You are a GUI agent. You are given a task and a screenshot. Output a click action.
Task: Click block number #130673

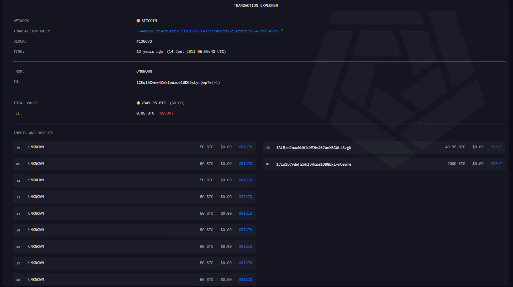point(144,41)
